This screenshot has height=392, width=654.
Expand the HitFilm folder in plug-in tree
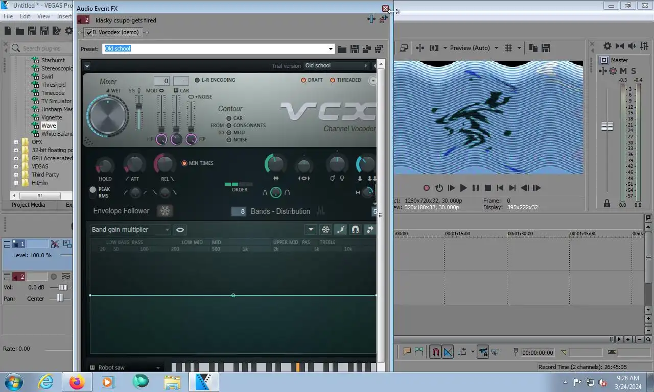16,183
